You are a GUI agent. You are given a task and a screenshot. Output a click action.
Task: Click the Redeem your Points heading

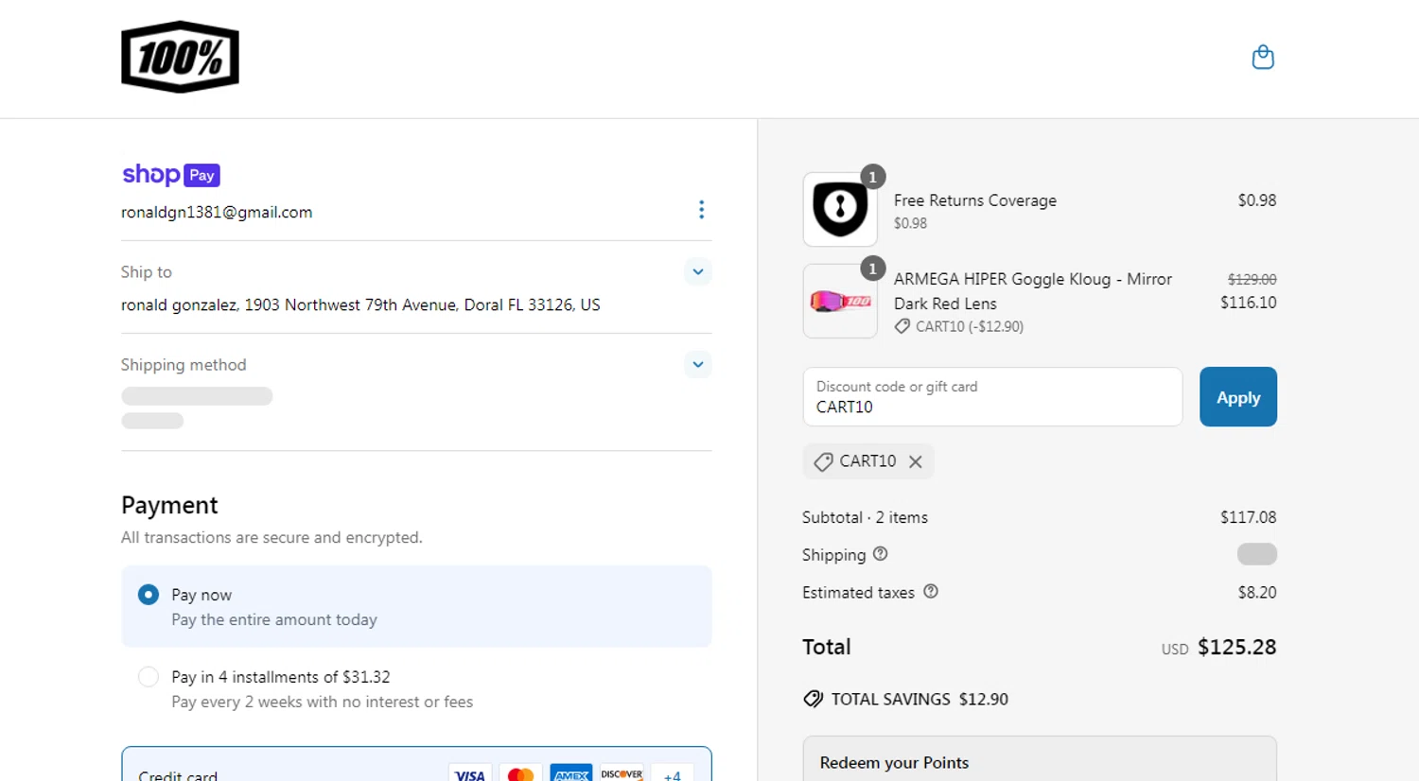point(894,762)
